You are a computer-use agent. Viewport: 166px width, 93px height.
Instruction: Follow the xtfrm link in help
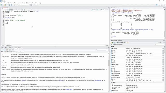click(x=61, y=80)
